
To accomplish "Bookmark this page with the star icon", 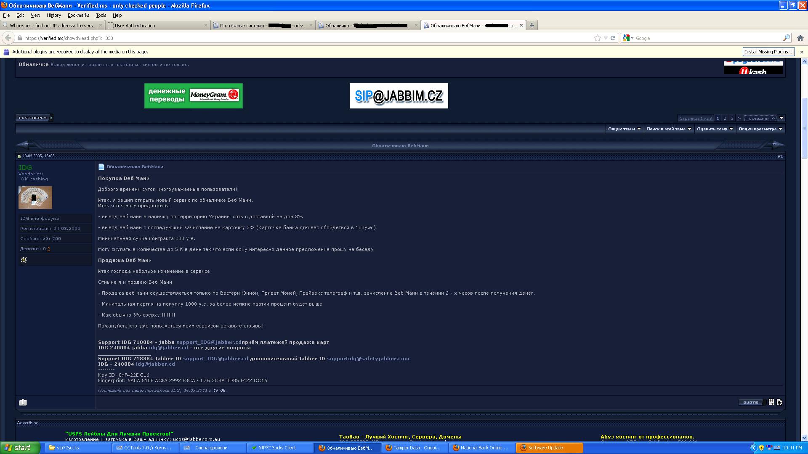I will tap(597, 38).
